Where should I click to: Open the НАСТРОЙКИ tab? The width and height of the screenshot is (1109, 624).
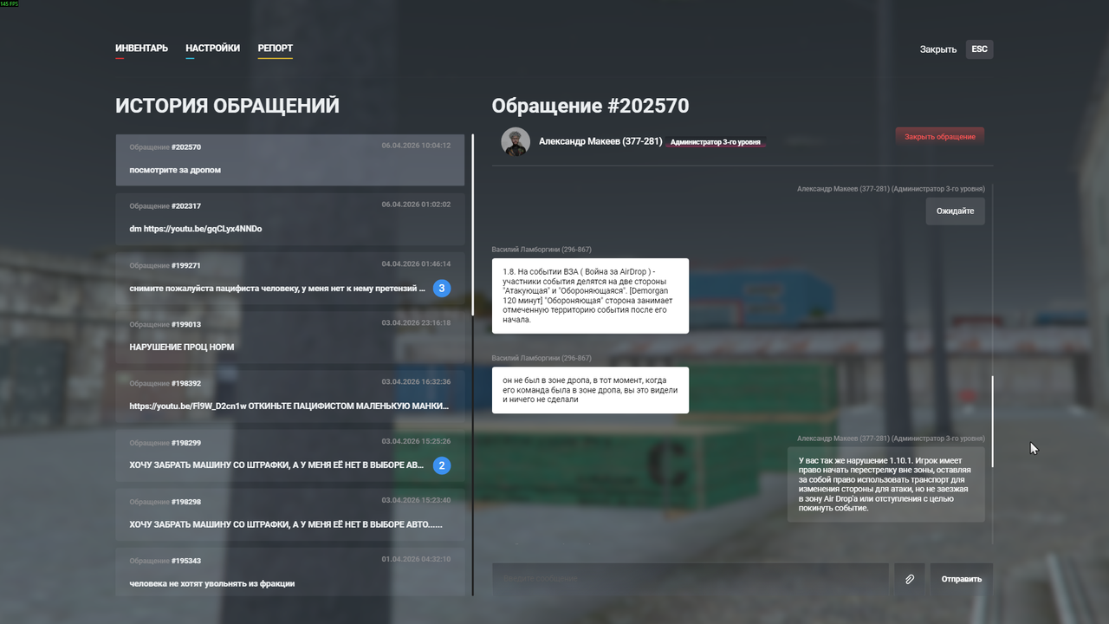pos(212,49)
